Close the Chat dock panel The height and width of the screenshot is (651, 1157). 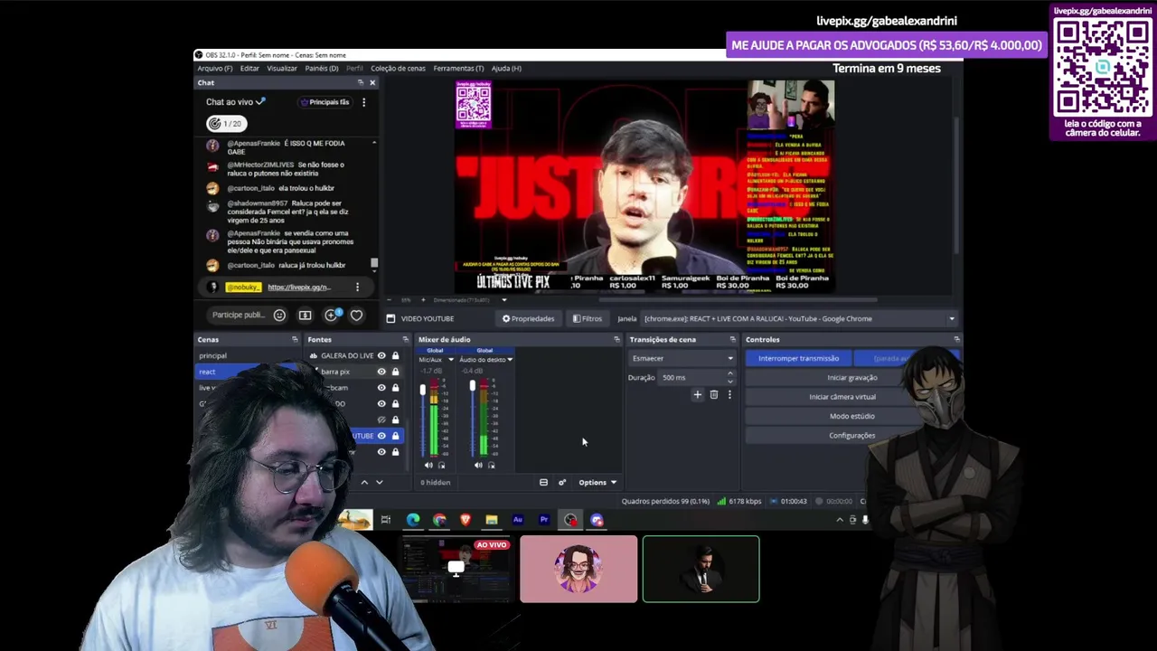372,82
